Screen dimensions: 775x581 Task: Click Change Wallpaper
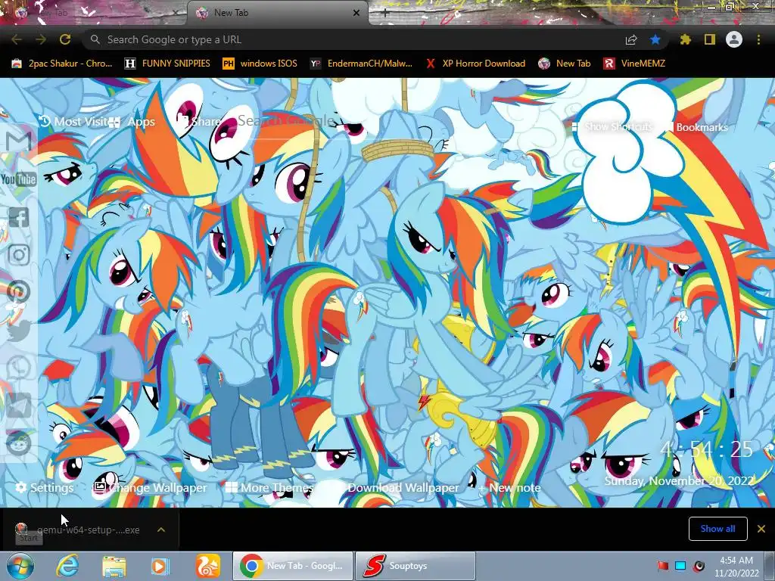(151, 488)
